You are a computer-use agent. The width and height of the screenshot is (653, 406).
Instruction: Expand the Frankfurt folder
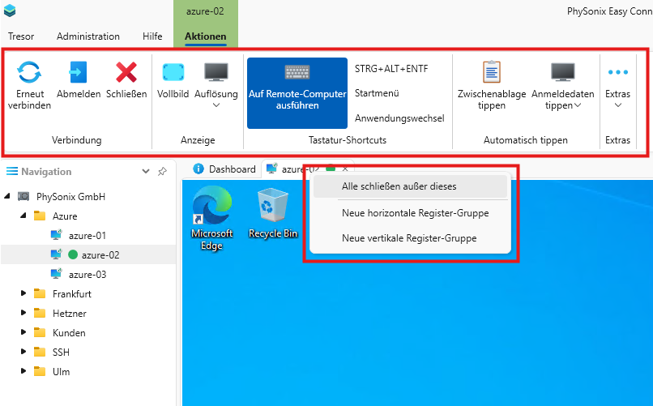(x=23, y=294)
